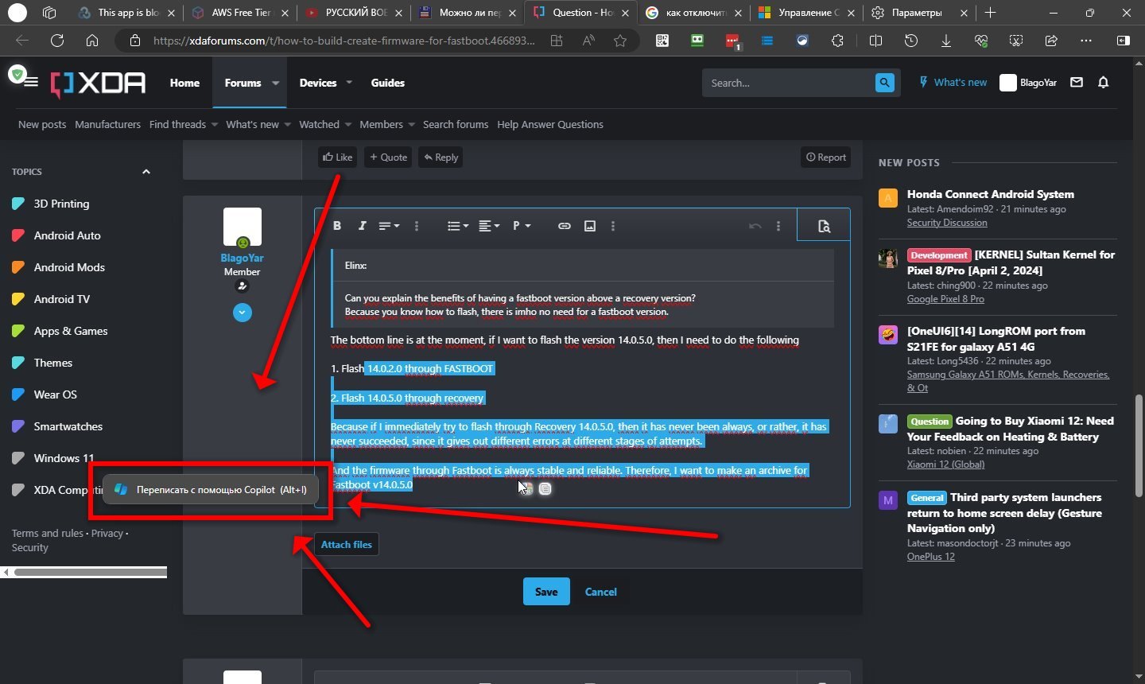Click the undo arrow in the editor
This screenshot has height=684, width=1145.
755,226
